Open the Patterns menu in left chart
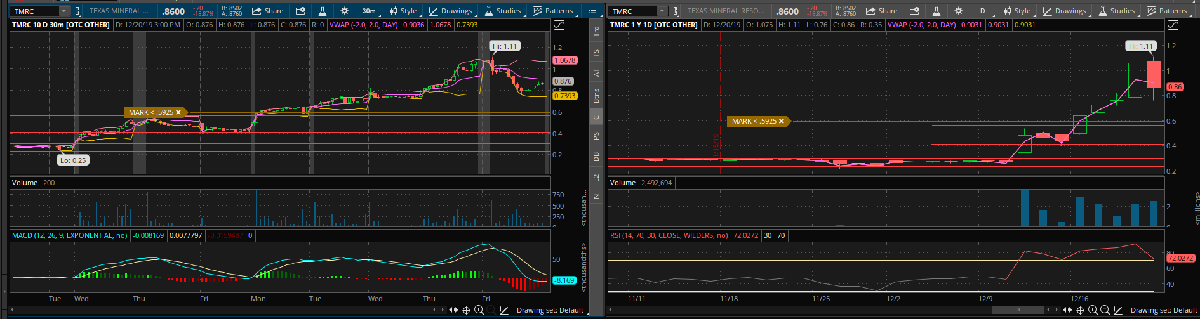 553,11
